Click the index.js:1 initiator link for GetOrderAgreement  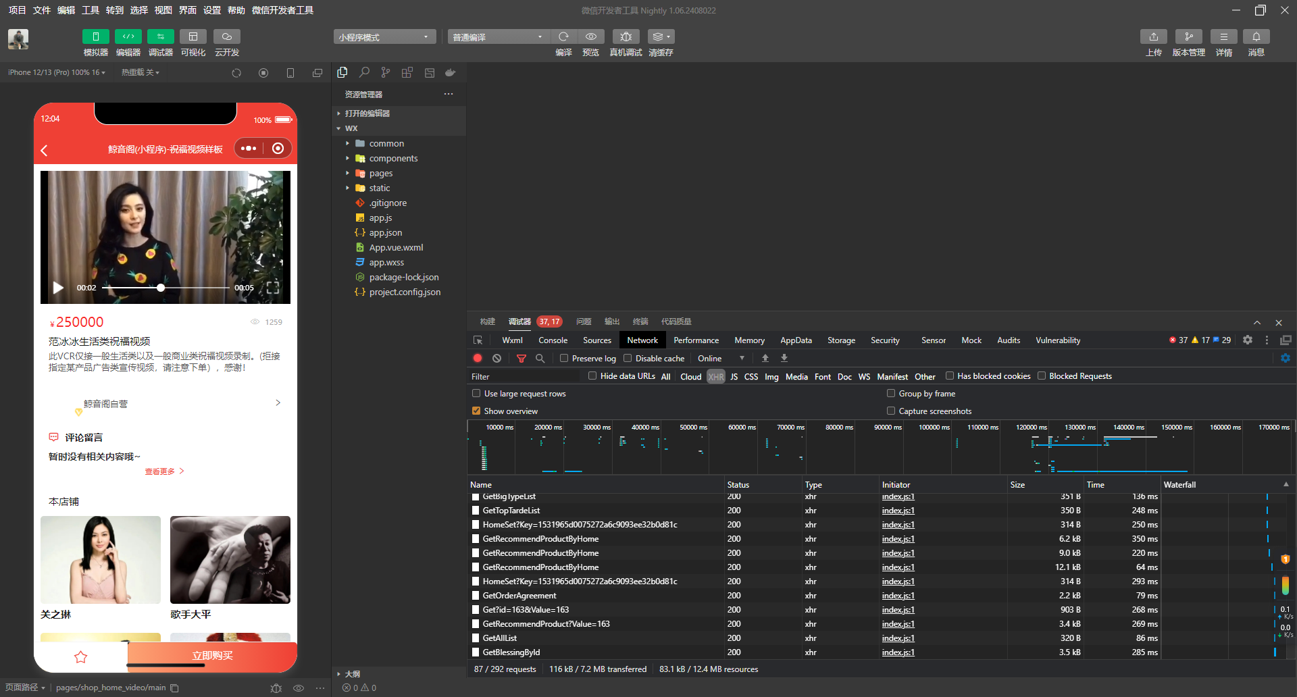[x=898, y=596]
